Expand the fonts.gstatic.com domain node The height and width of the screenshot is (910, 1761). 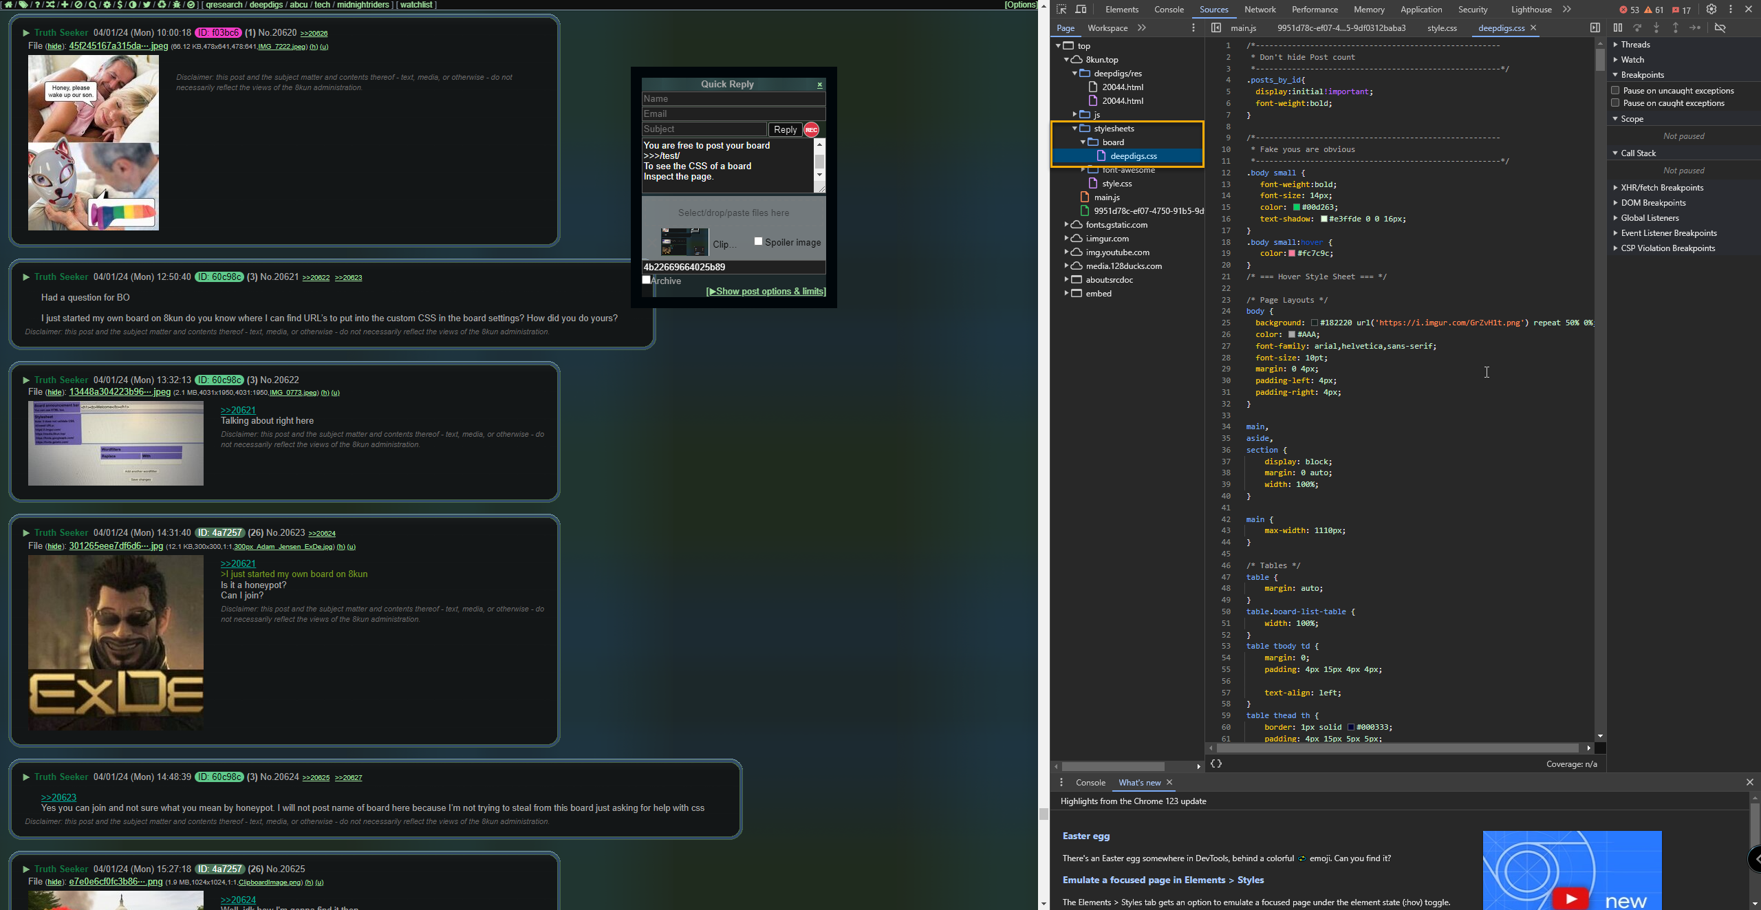tap(1066, 224)
